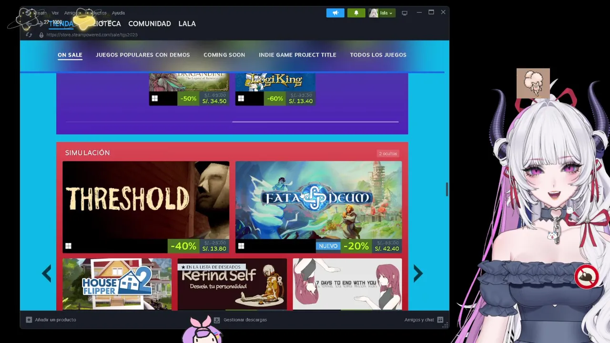Open JUEGOS POPULARES CON DEMOS tab
Viewport: 610px width, 343px height.
click(142, 55)
